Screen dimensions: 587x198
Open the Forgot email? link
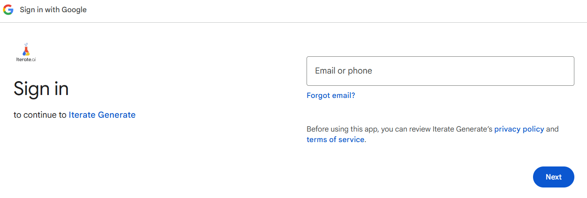[331, 95]
